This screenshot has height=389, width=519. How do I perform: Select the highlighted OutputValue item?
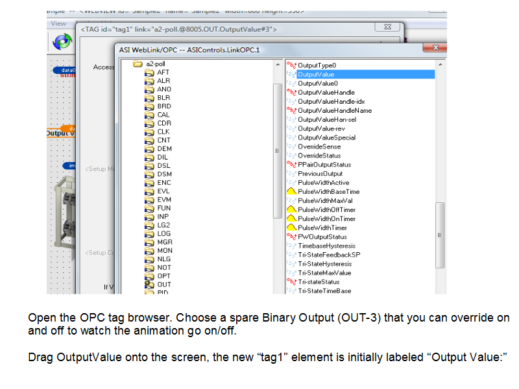[x=365, y=75]
